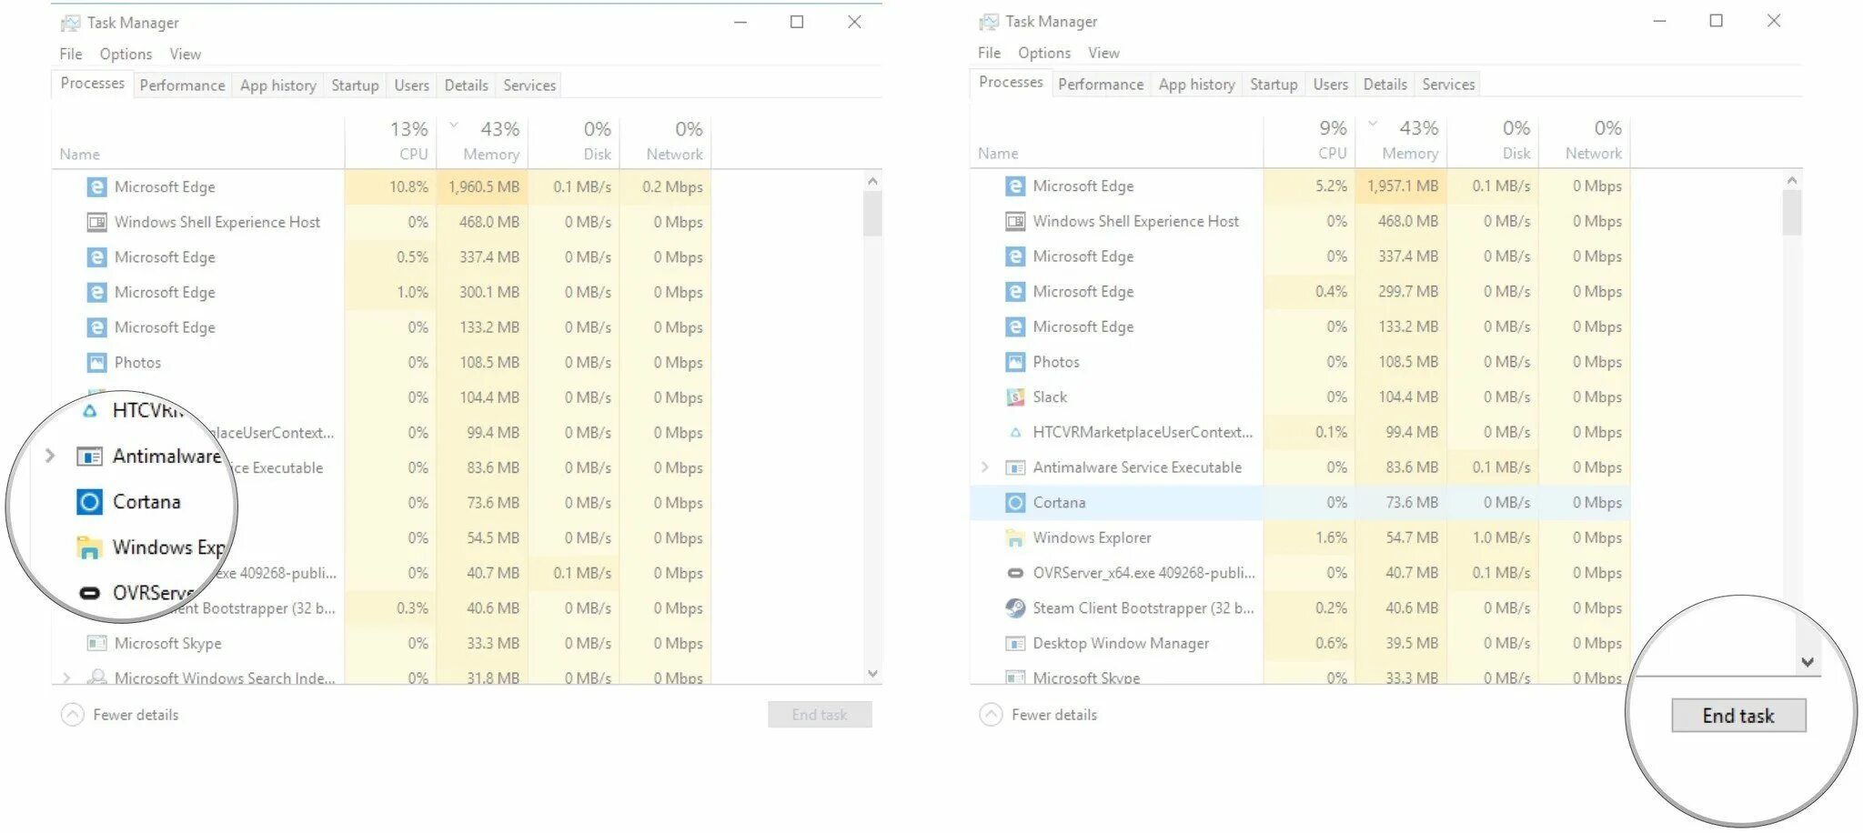The image size is (1863, 833).
Task: Open Users tab in right window
Action: pos(1330,85)
